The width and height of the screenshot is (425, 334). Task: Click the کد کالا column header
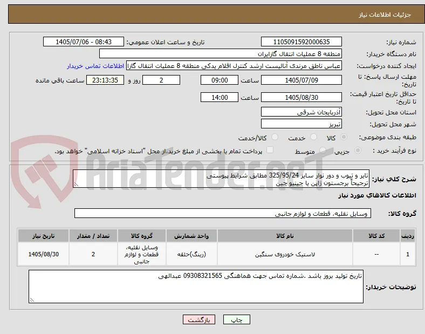(x=376, y=236)
